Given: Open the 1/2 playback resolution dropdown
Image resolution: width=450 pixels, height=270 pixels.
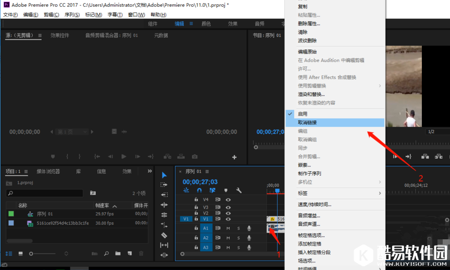Looking at the screenshot, I should 438,132.
